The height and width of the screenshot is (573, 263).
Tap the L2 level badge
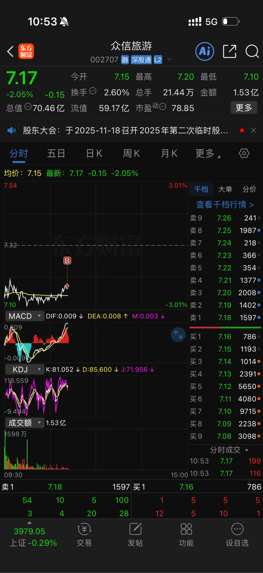(x=158, y=60)
